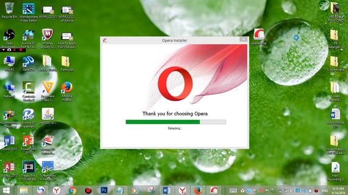The width and height of the screenshot is (348, 195).
Task: Close the Opera Installer window
Action: pyautogui.click(x=243, y=39)
